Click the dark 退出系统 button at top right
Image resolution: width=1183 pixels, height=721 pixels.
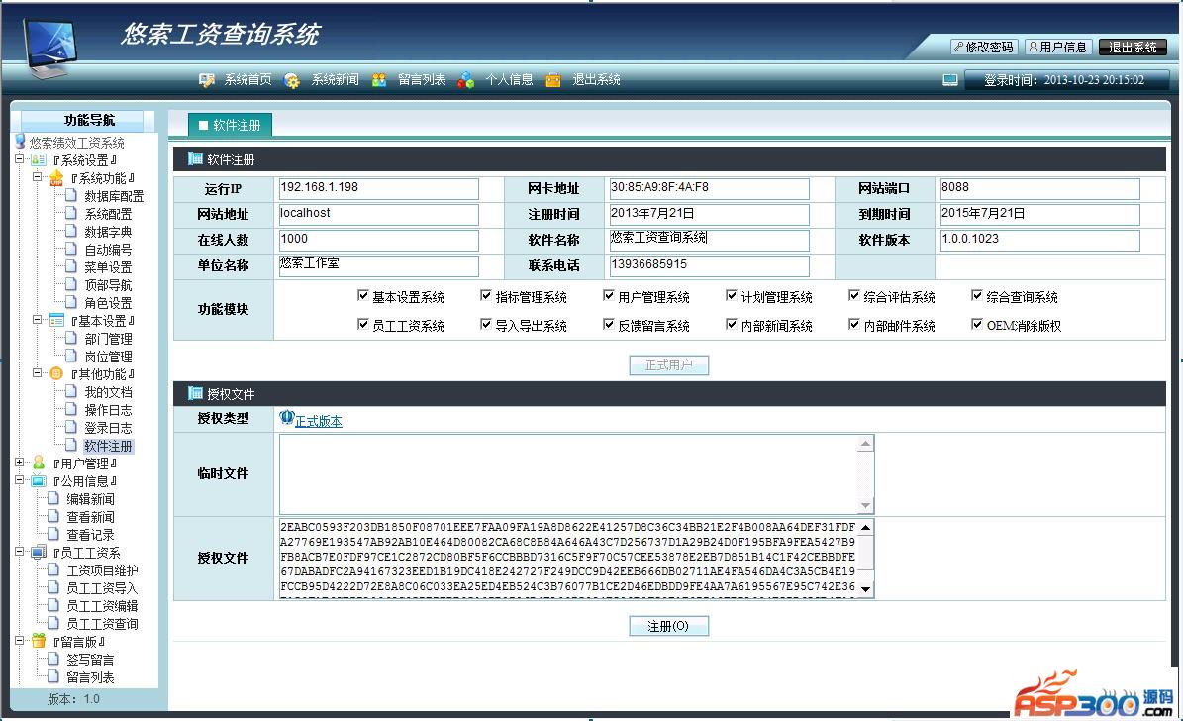coord(1133,48)
